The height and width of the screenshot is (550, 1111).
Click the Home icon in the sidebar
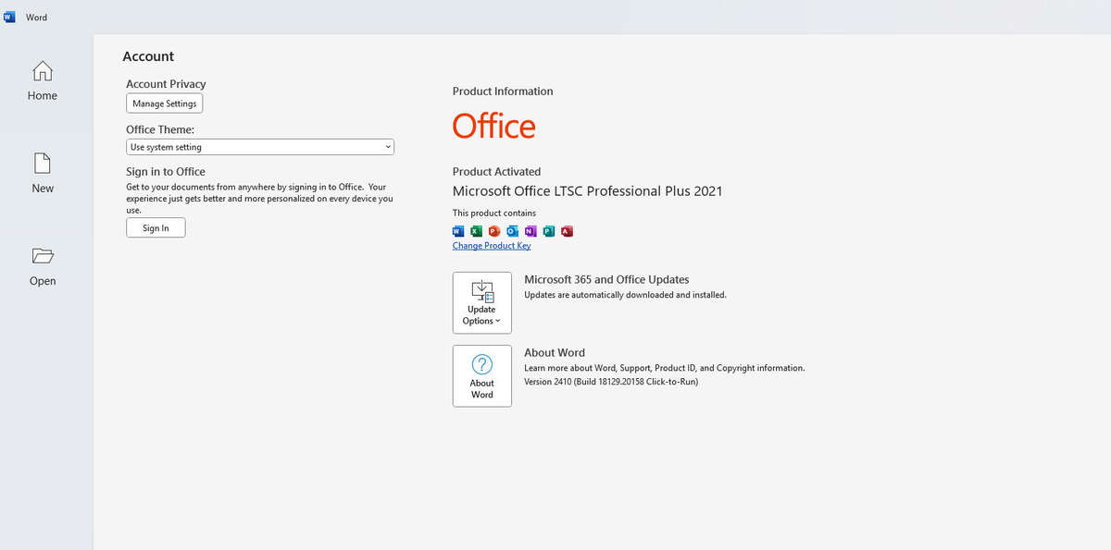point(43,71)
